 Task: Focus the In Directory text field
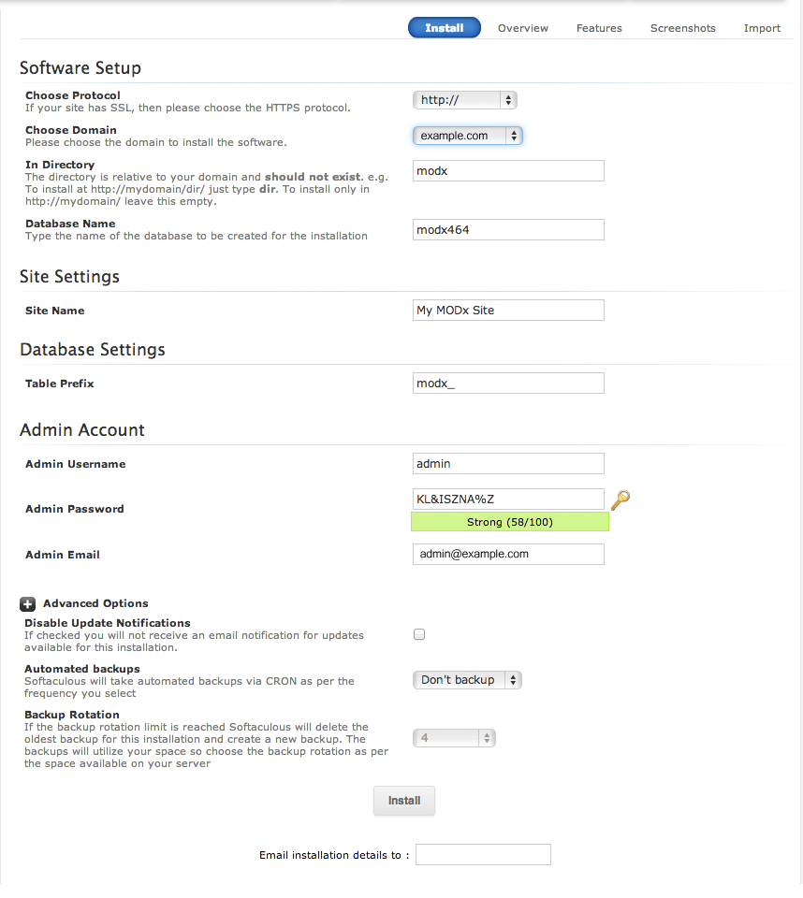pos(508,171)
